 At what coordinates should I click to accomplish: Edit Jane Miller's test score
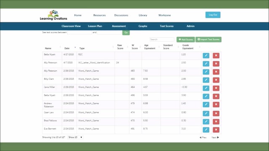tap(206, 88)
